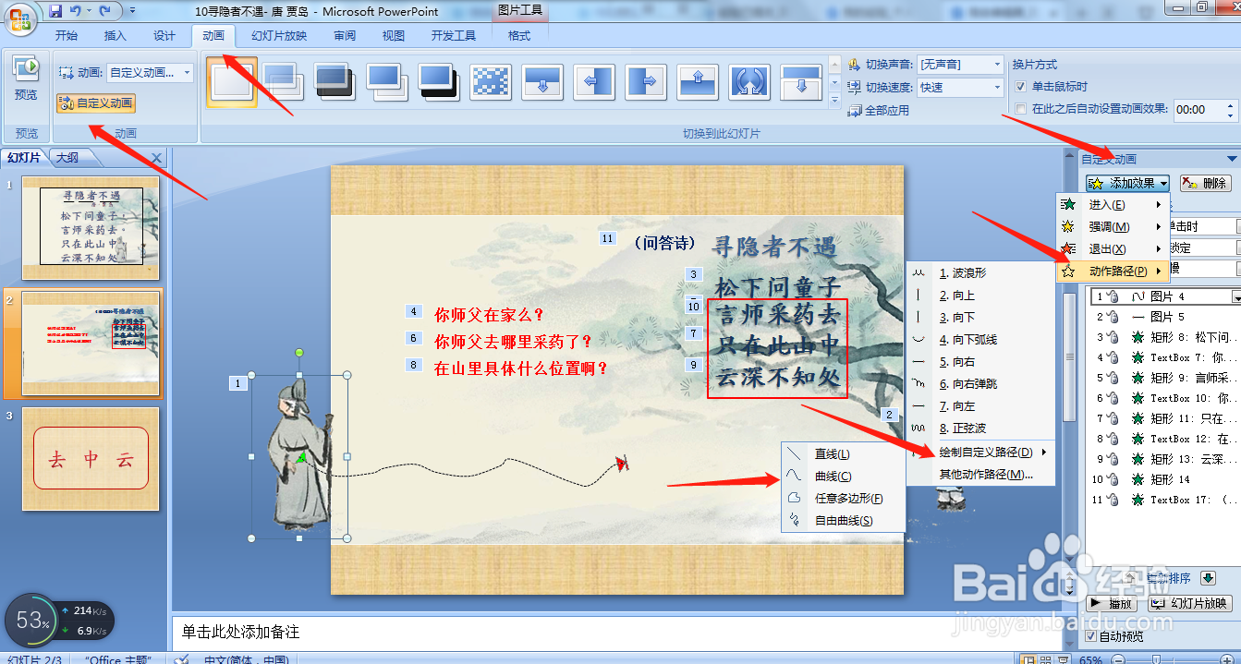Click the 幻灯片放映 slideshow button in pane
This screenshot has width=1241, height=664.
pyautogui.click(x=1190, y=603)
